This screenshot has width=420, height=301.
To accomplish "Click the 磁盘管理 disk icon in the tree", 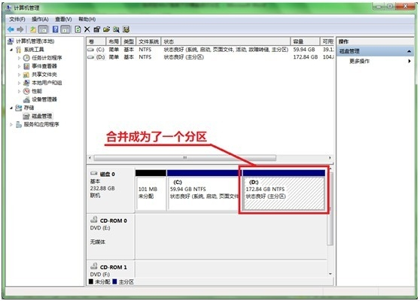I will click(x=26, y=116).
